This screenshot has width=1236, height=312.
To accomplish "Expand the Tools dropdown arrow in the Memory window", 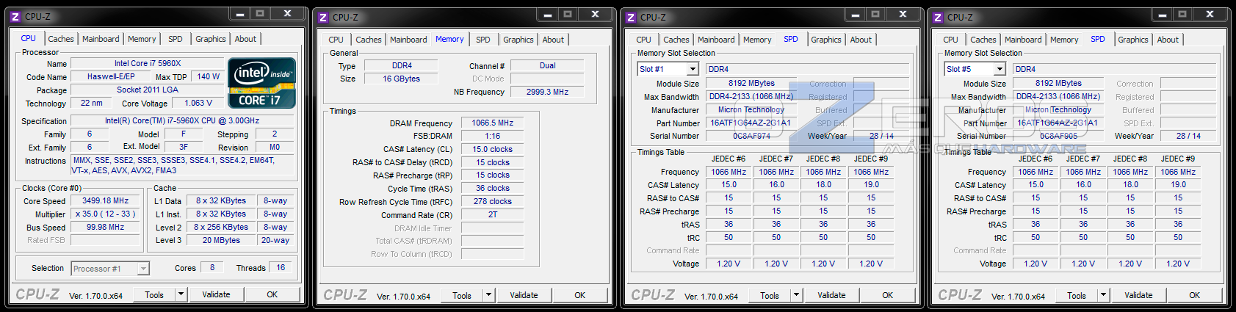I will pyautogui.click(x=488, y=295).
